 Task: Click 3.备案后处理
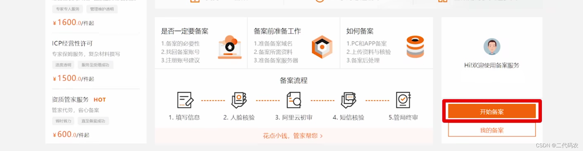[363, 60]
